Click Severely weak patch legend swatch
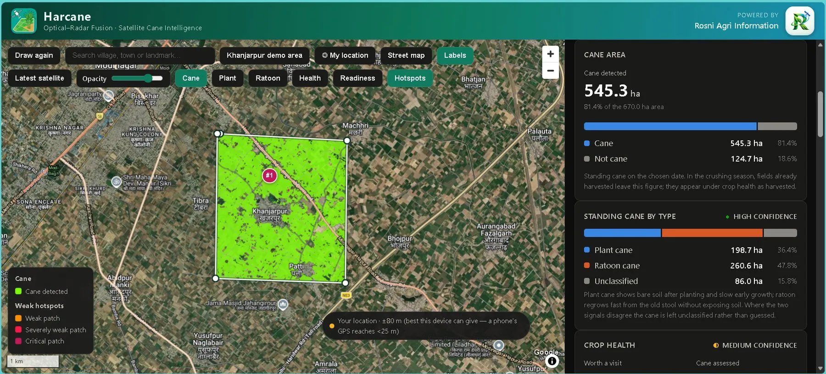 pos(18,329)
